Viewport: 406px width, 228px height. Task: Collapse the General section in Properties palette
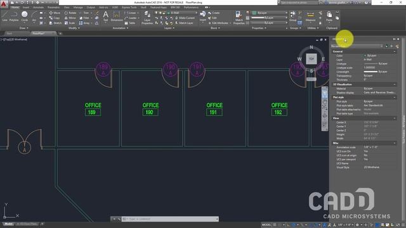[395, 51]
